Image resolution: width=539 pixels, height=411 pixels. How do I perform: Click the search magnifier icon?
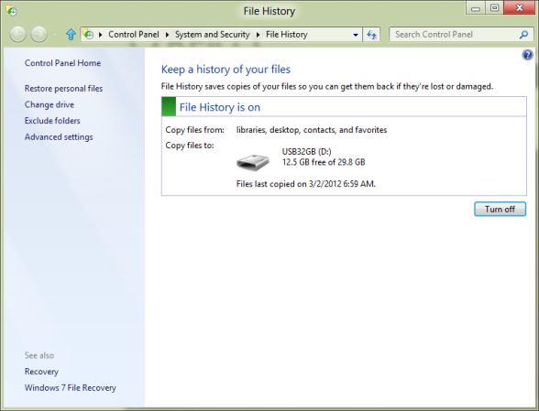pos(523,35)
